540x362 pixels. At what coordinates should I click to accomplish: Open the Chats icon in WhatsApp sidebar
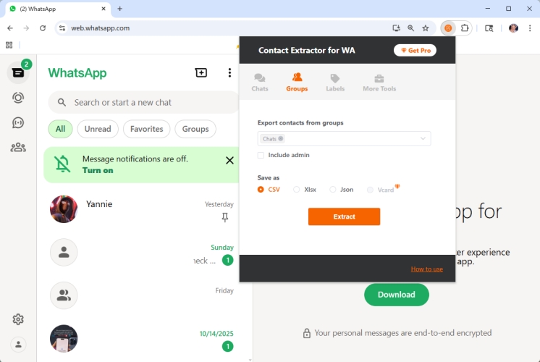click(x=18, y=72)
